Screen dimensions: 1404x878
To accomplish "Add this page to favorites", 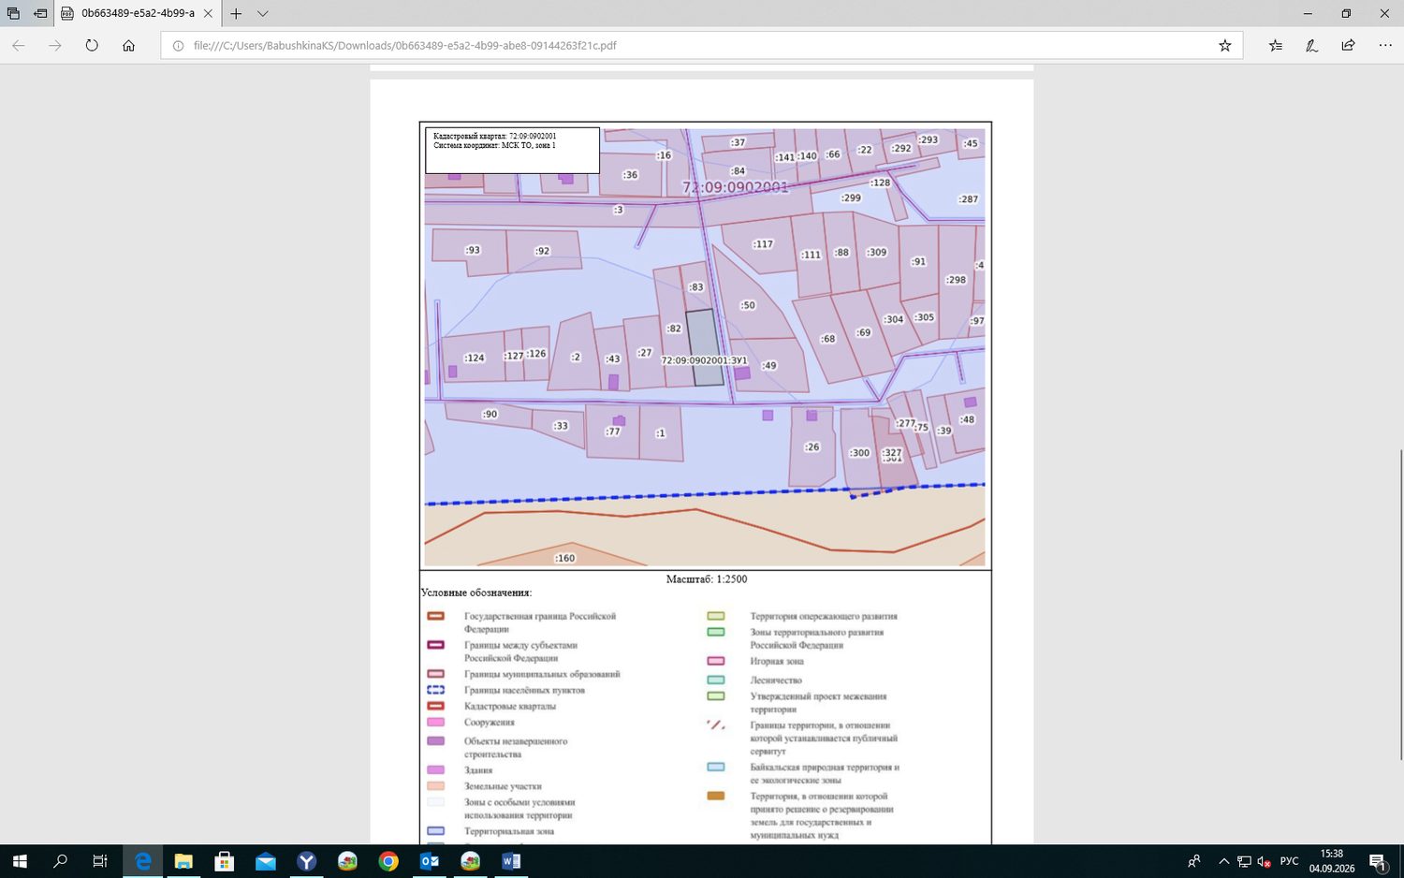I will pos(1224,45).
